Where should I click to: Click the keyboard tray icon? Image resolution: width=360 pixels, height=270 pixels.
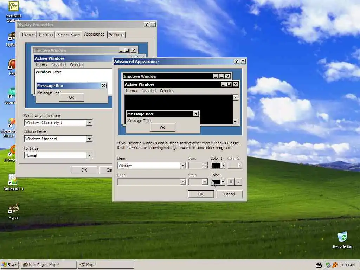point(319,265)
